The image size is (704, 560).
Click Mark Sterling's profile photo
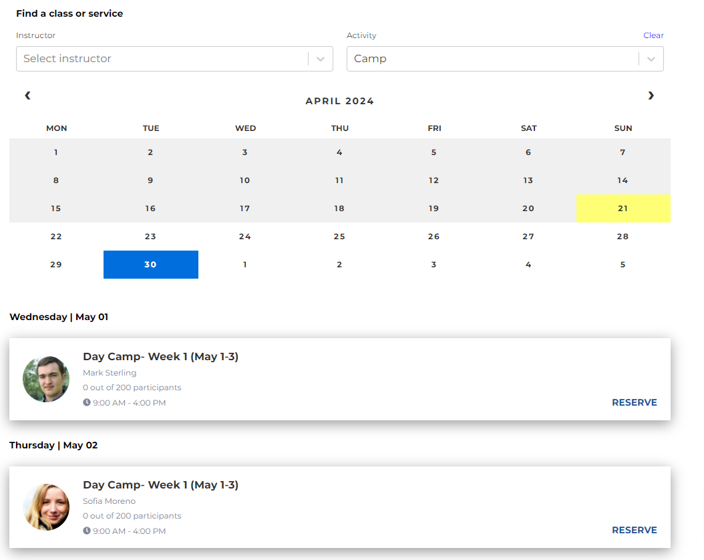point(46,379)
